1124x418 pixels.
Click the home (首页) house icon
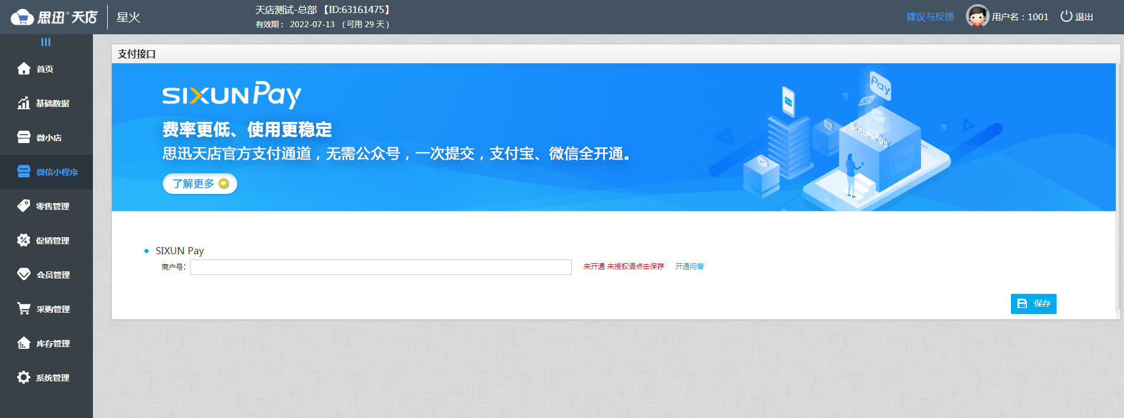click(24, 69)
